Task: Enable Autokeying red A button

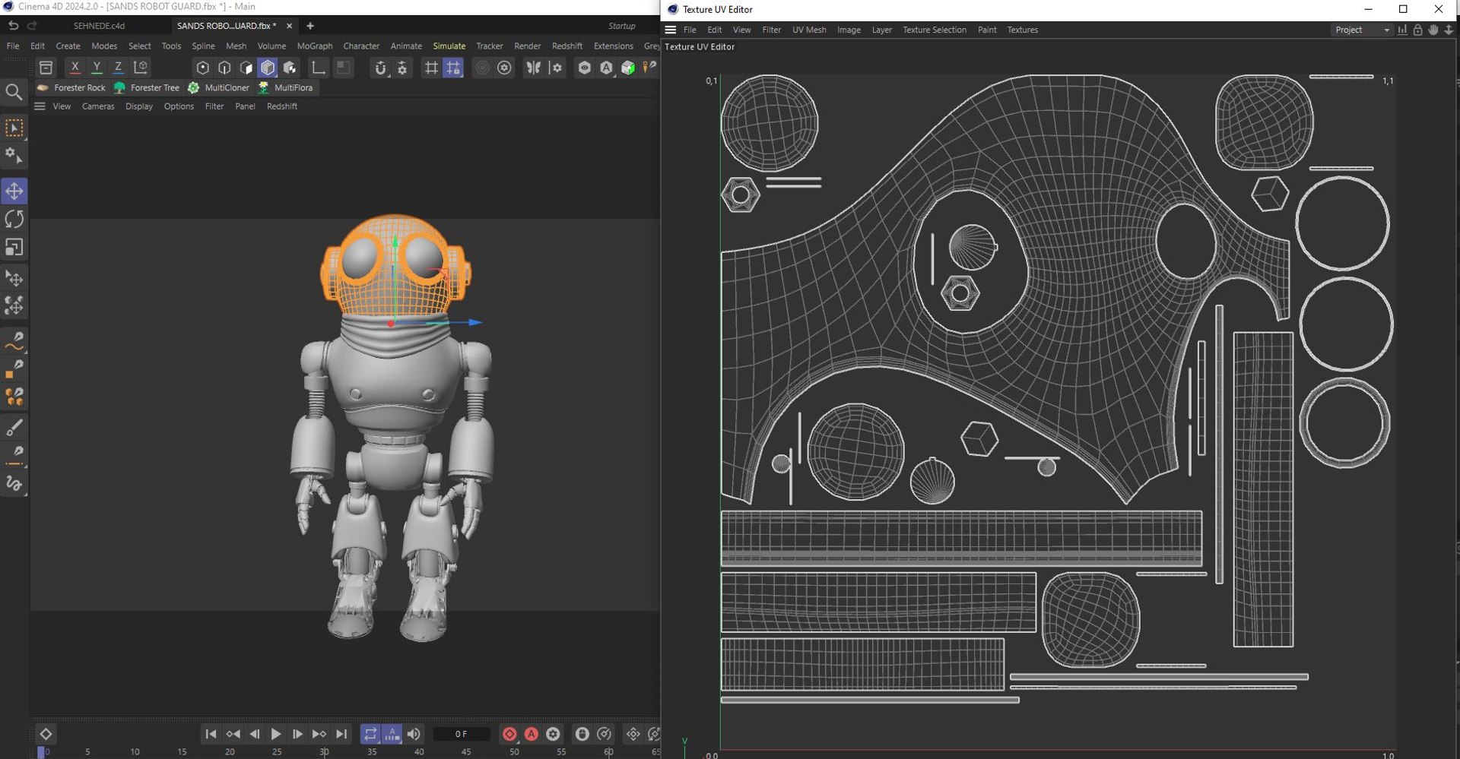Action: (532, 734)
